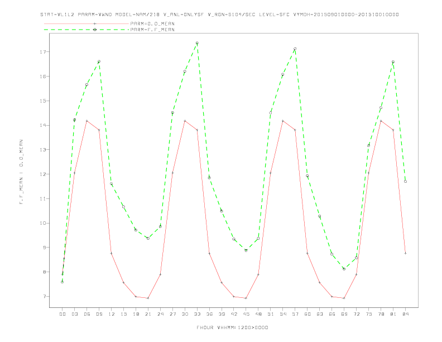Click the green circle marker at hour 69
This screenshot has width=442, height=342.
coord(344,269)
